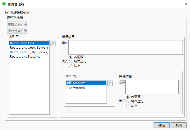Screen dimensions: 190x130
Task: Click the JMP icon in title bar
Action: point(4,4)
